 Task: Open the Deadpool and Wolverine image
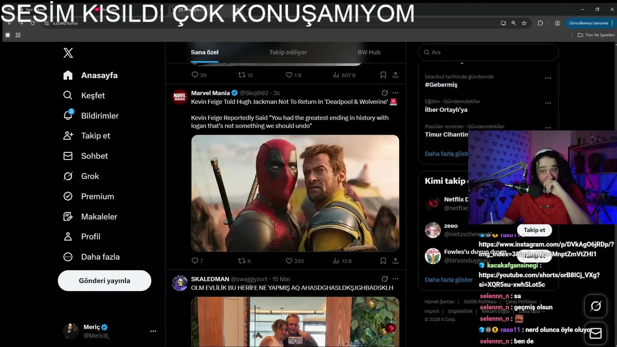295,193
